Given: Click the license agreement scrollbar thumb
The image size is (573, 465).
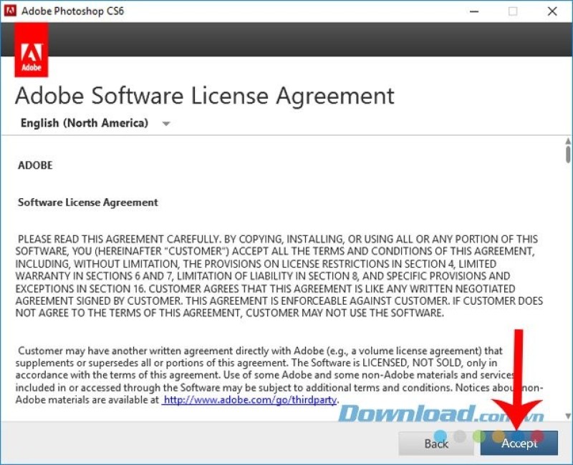Looking at the screenshot, I should point(567,154).
